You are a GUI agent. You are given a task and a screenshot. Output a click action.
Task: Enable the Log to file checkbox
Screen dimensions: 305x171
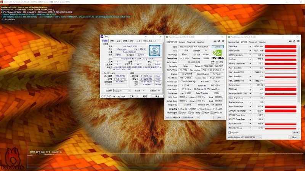(x=229, y=132)
